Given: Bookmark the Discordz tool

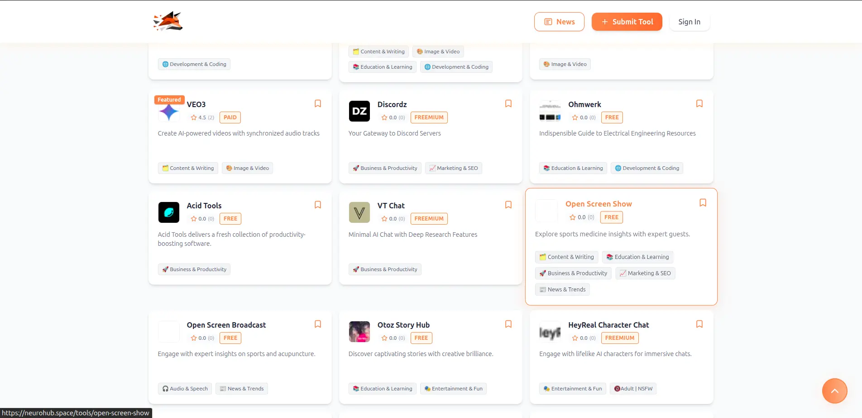Looking at the screenshot, I should (x=508, y=104).
